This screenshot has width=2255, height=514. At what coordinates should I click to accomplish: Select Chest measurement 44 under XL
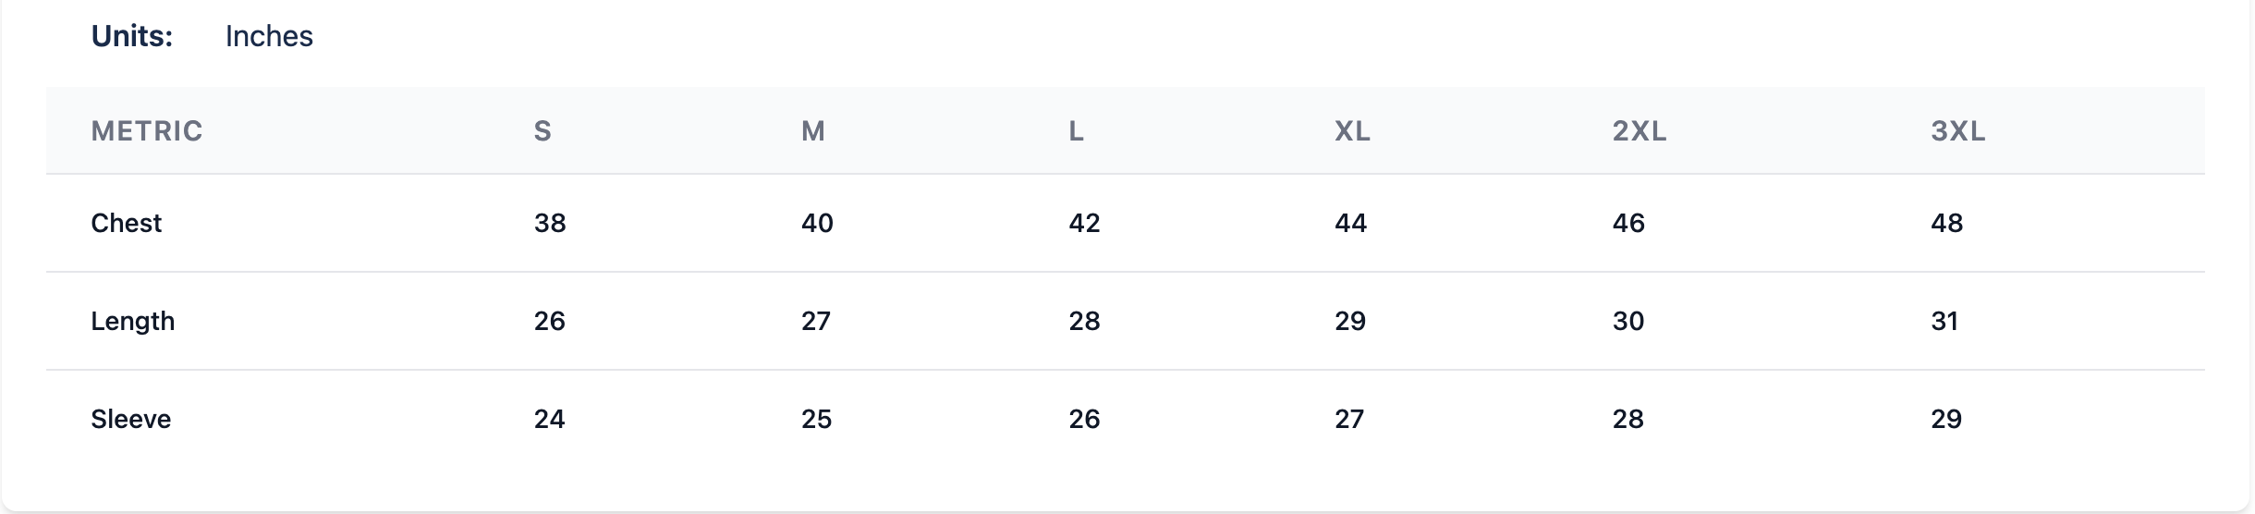coord(1350,224)
